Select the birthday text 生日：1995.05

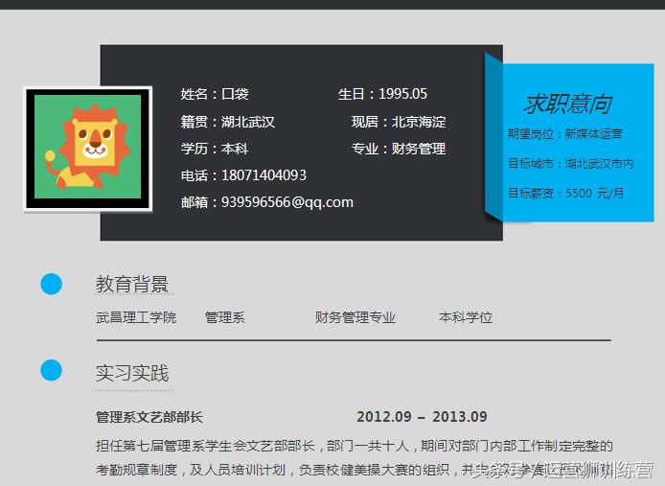pos(382,94)
